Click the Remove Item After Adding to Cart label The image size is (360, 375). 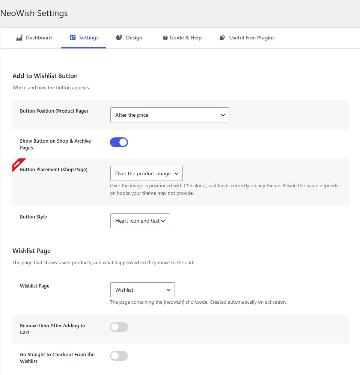click(53, 329)
